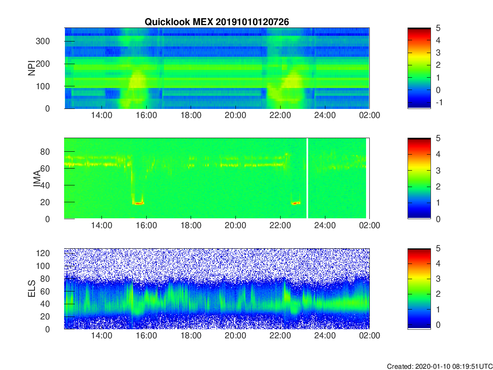This screenshot has height=370, width=493.
Task: Click the 22:00 tick under the NPI plot
Action: click(x=280, y=116)
